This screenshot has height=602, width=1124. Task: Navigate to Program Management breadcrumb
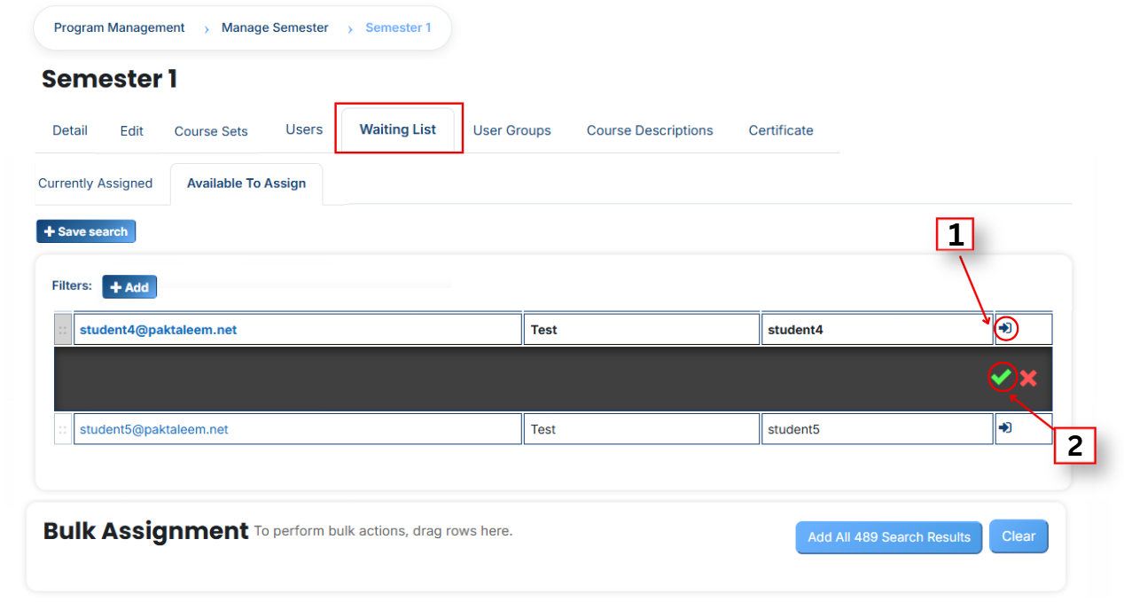[120, 27]
